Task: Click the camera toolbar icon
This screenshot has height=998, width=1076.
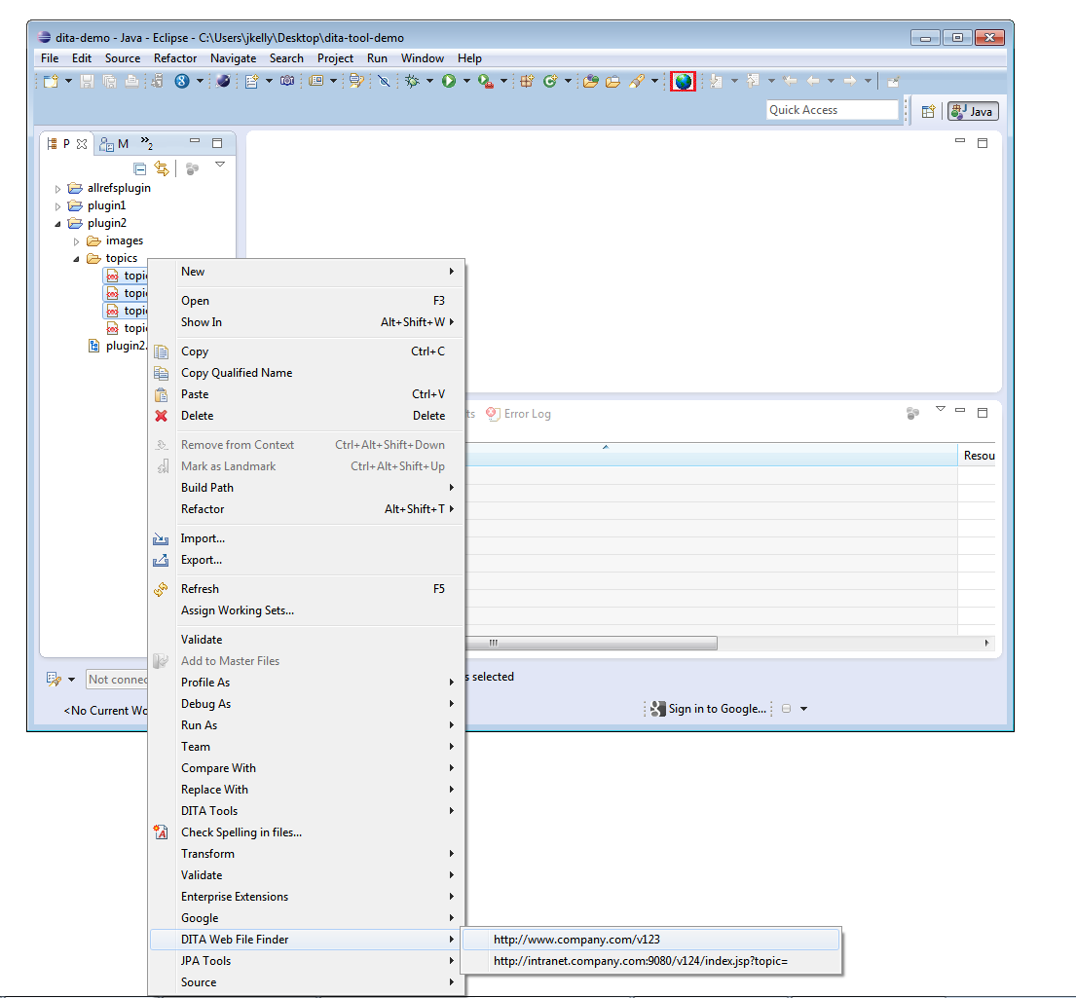Action: tap(287, 81)
